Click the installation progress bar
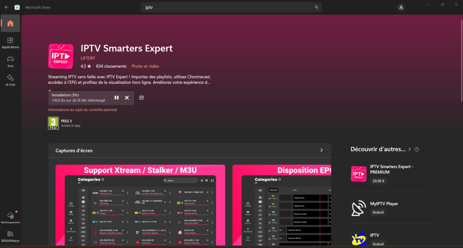This screenshot has width=463, height=248. [91, 91]
